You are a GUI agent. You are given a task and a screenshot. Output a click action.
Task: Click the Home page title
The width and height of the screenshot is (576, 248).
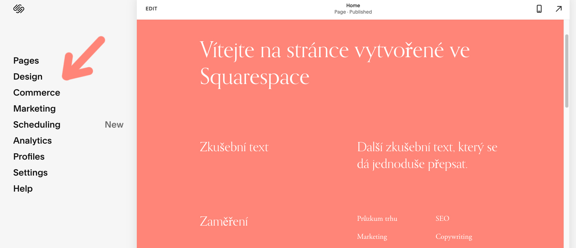point(353,6)
